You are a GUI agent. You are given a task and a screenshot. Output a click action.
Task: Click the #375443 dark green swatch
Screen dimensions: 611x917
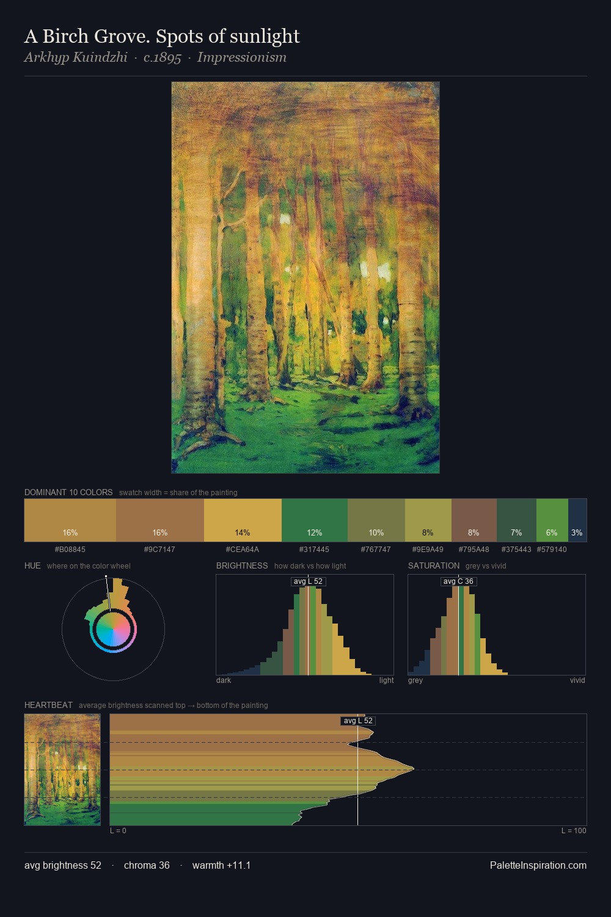[516, 520]
